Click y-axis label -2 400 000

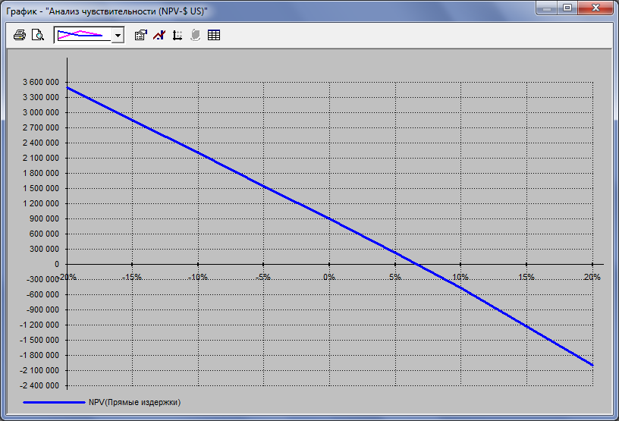[39, 385]
